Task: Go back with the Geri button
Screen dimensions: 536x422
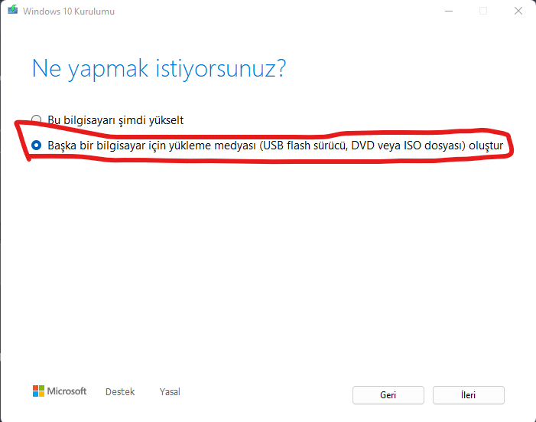Action: click(x=388, y=395)
